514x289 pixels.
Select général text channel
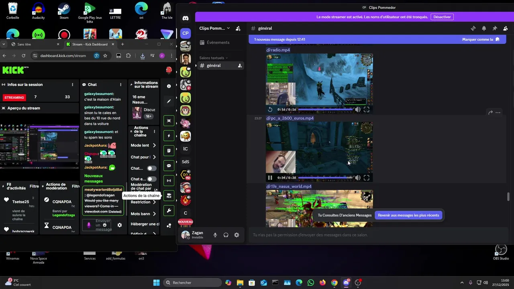[220, 65]
